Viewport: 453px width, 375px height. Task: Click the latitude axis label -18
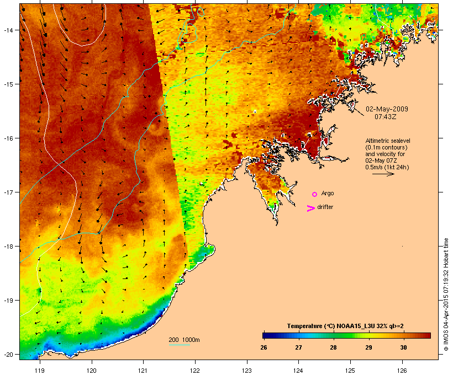click(8, 247)
